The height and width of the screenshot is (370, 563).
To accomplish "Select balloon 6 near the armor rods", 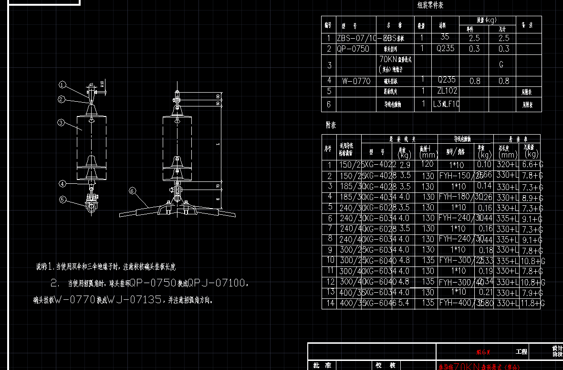I will (133, 191).
